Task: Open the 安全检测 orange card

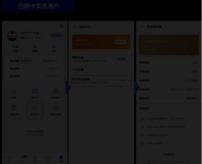Action: (101, 42)
